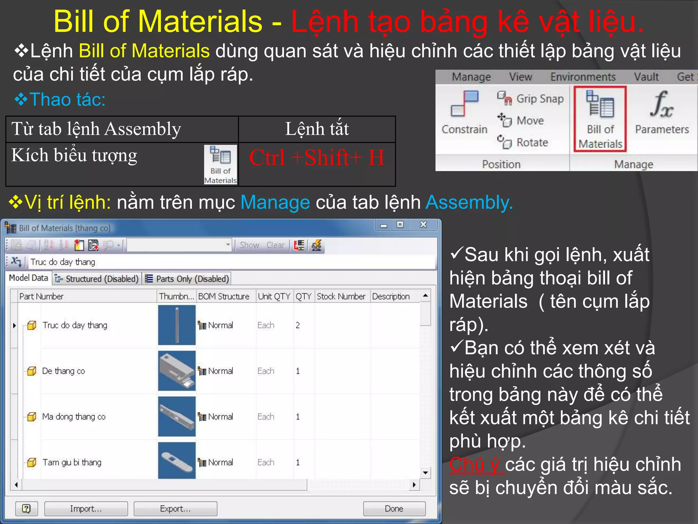Click the row selector arrow for Truc do day thang
Image resolution: width=698 pixels, height=524 pixels.
coord(14,325)
